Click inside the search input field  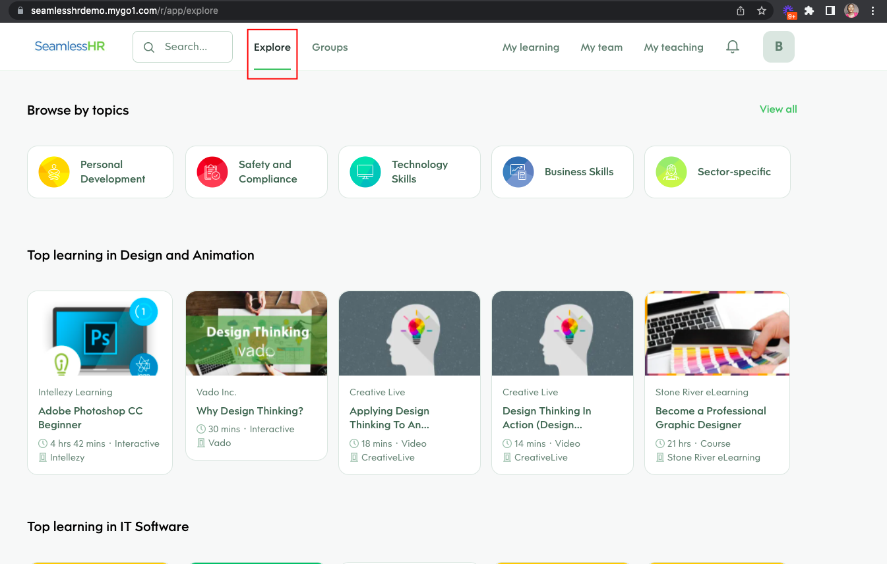click(191, 47)
